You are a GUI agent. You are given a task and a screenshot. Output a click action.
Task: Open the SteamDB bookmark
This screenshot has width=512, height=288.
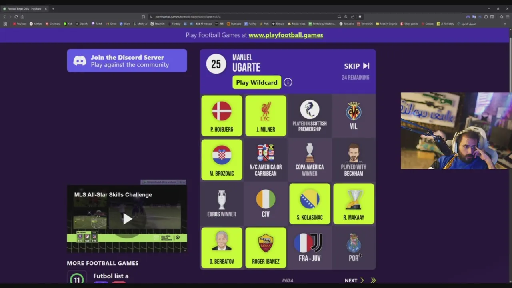(x=158, y=24)
